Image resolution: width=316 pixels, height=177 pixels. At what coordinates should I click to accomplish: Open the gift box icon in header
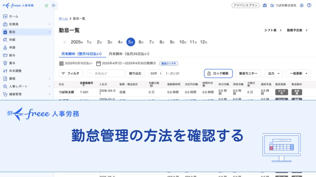click(x=265, y=6)
